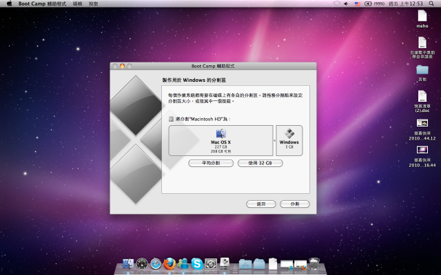The height and width of the screenshot is (275, 441).
Task: Select the Mac OS X partition icon
Action: coord(220,133)
